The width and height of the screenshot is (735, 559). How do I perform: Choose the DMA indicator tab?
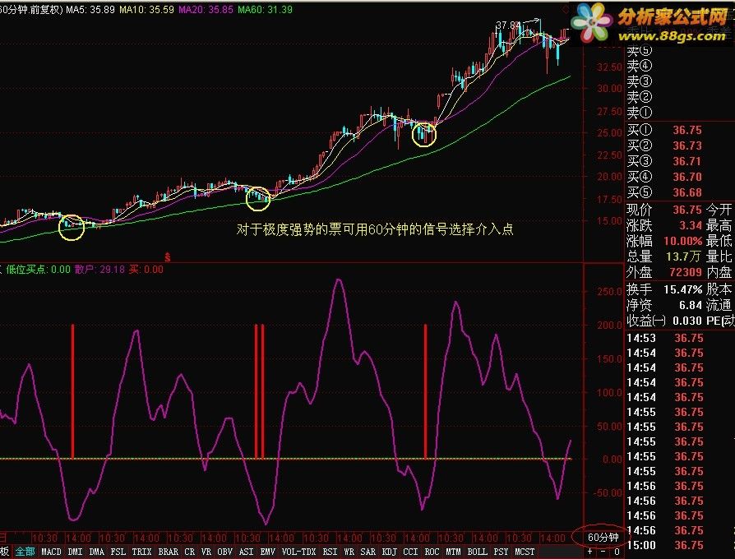point(96,552)
